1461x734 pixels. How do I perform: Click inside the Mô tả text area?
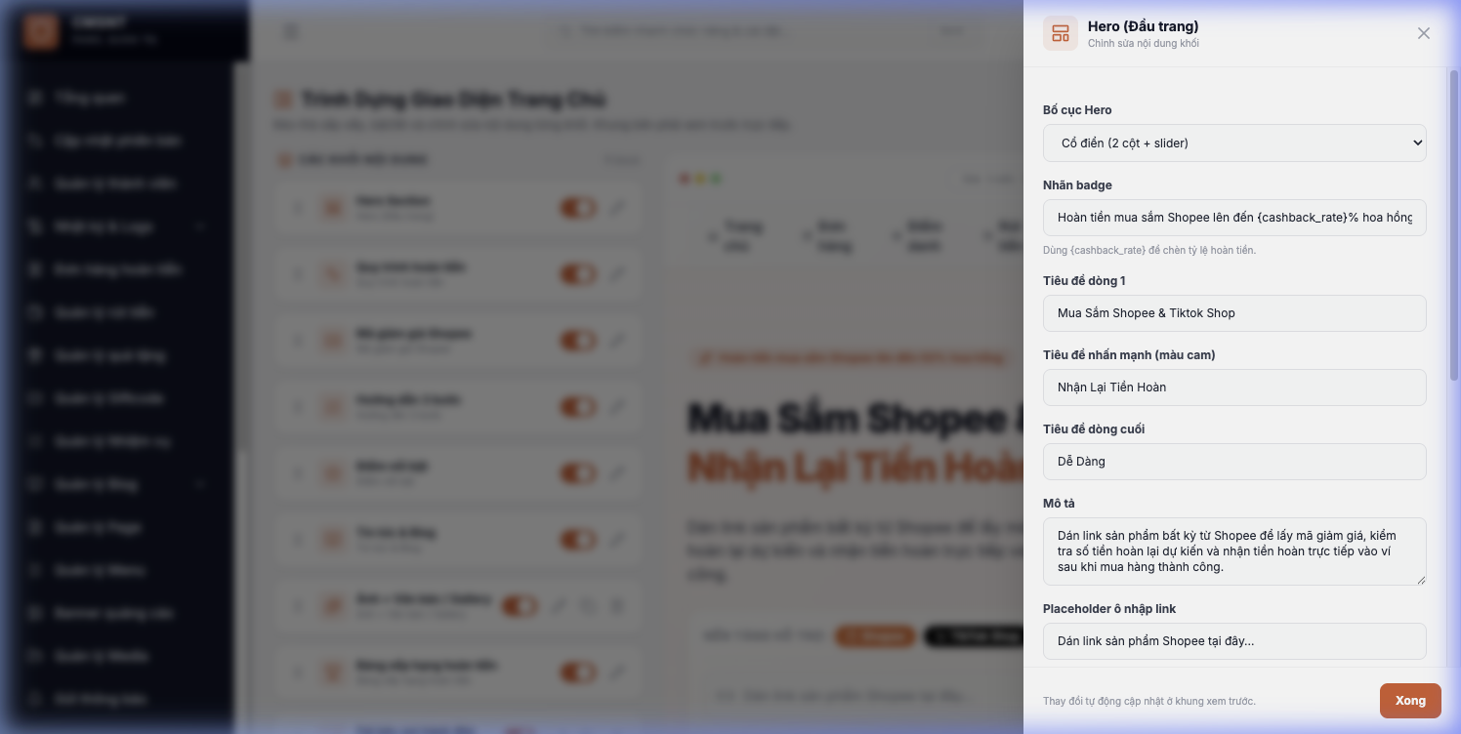[x=1234, y=551]
